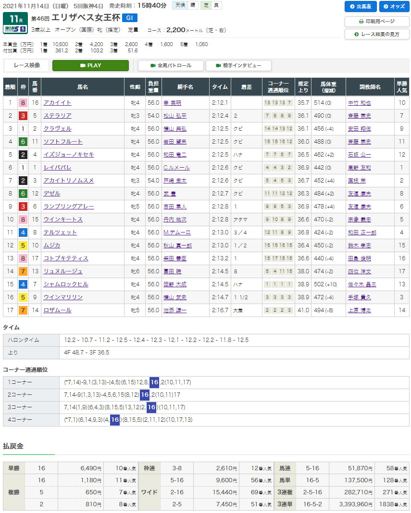Click the blue GI grade badge
Viewport: 411px width, 513px height.
tap(129, 18)
